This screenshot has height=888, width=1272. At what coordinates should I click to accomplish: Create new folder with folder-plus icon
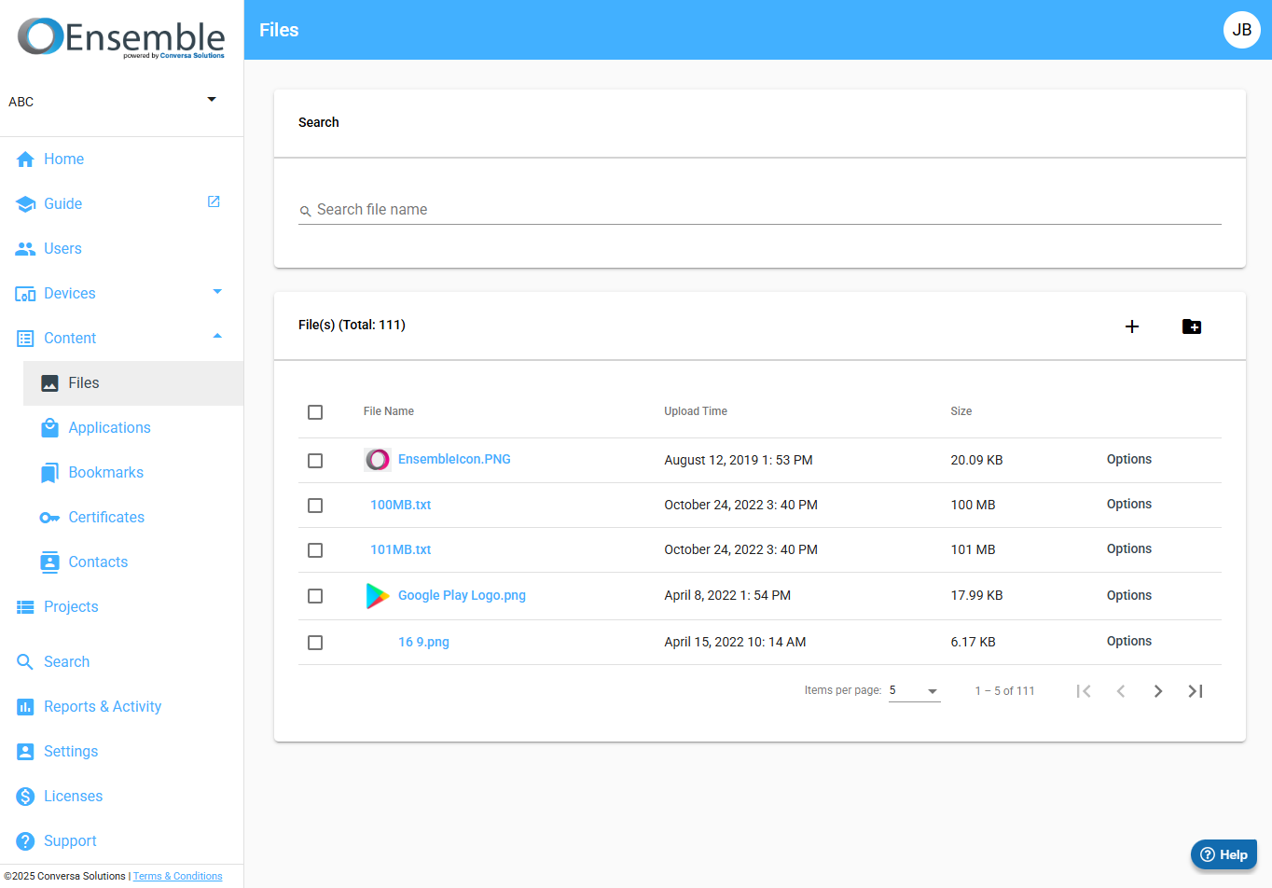click(x=1192, y=326)
